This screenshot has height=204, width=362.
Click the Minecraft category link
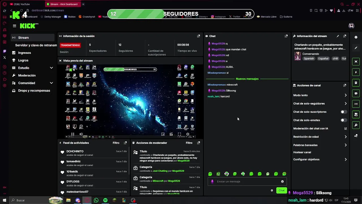click(158, 181)
